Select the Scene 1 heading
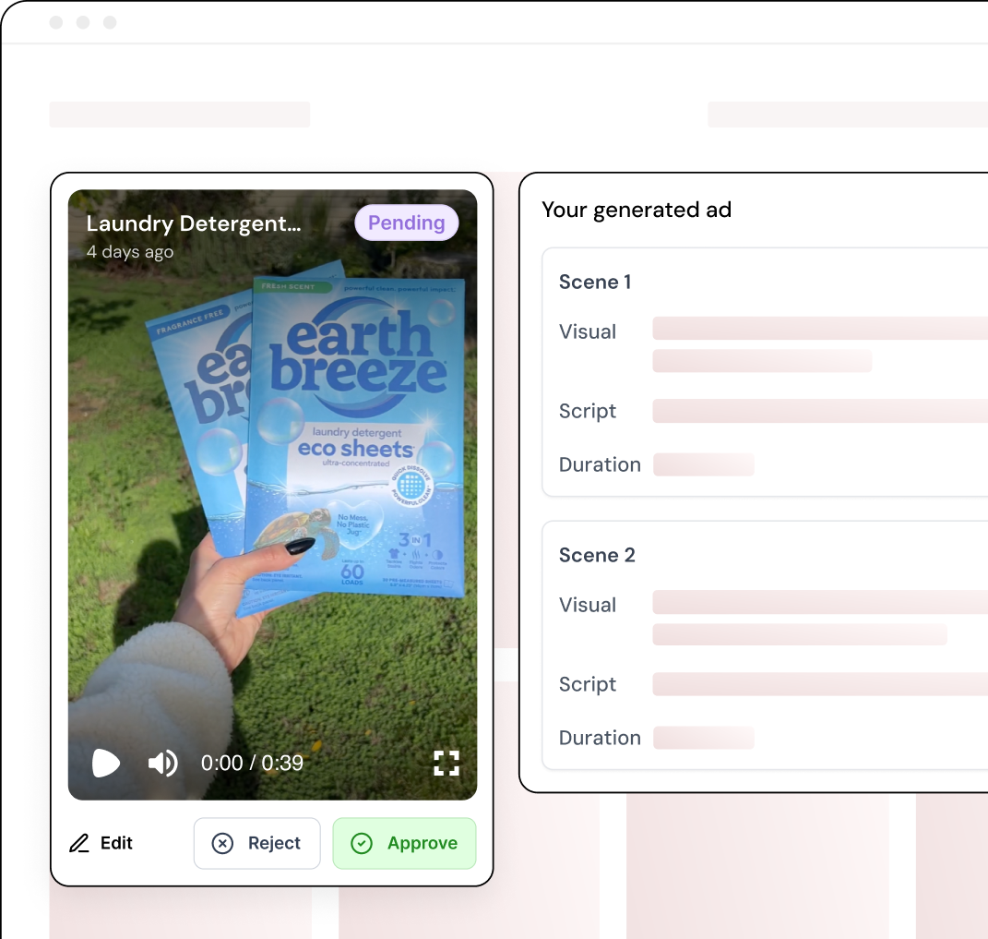 (595, 282)
